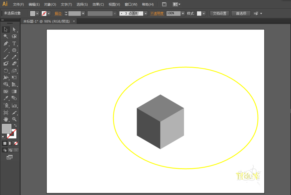This screenshot has width=291, height=195.
Task: Select the Rotate tool
Action: [x=6, y=71]
